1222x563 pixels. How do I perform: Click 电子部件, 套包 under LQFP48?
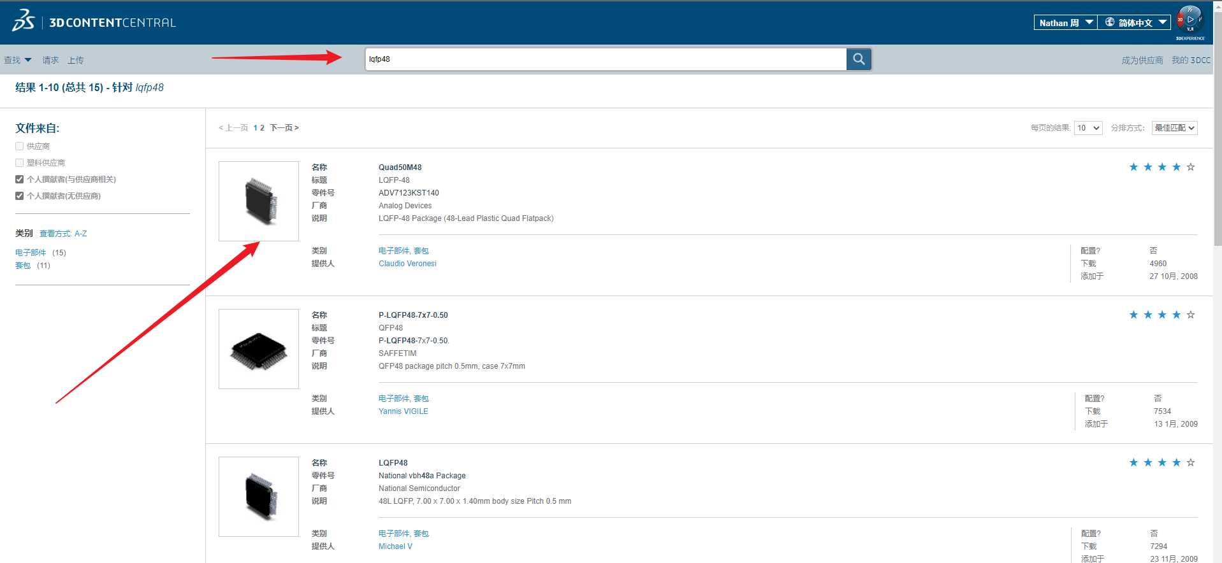pos(404,534)
